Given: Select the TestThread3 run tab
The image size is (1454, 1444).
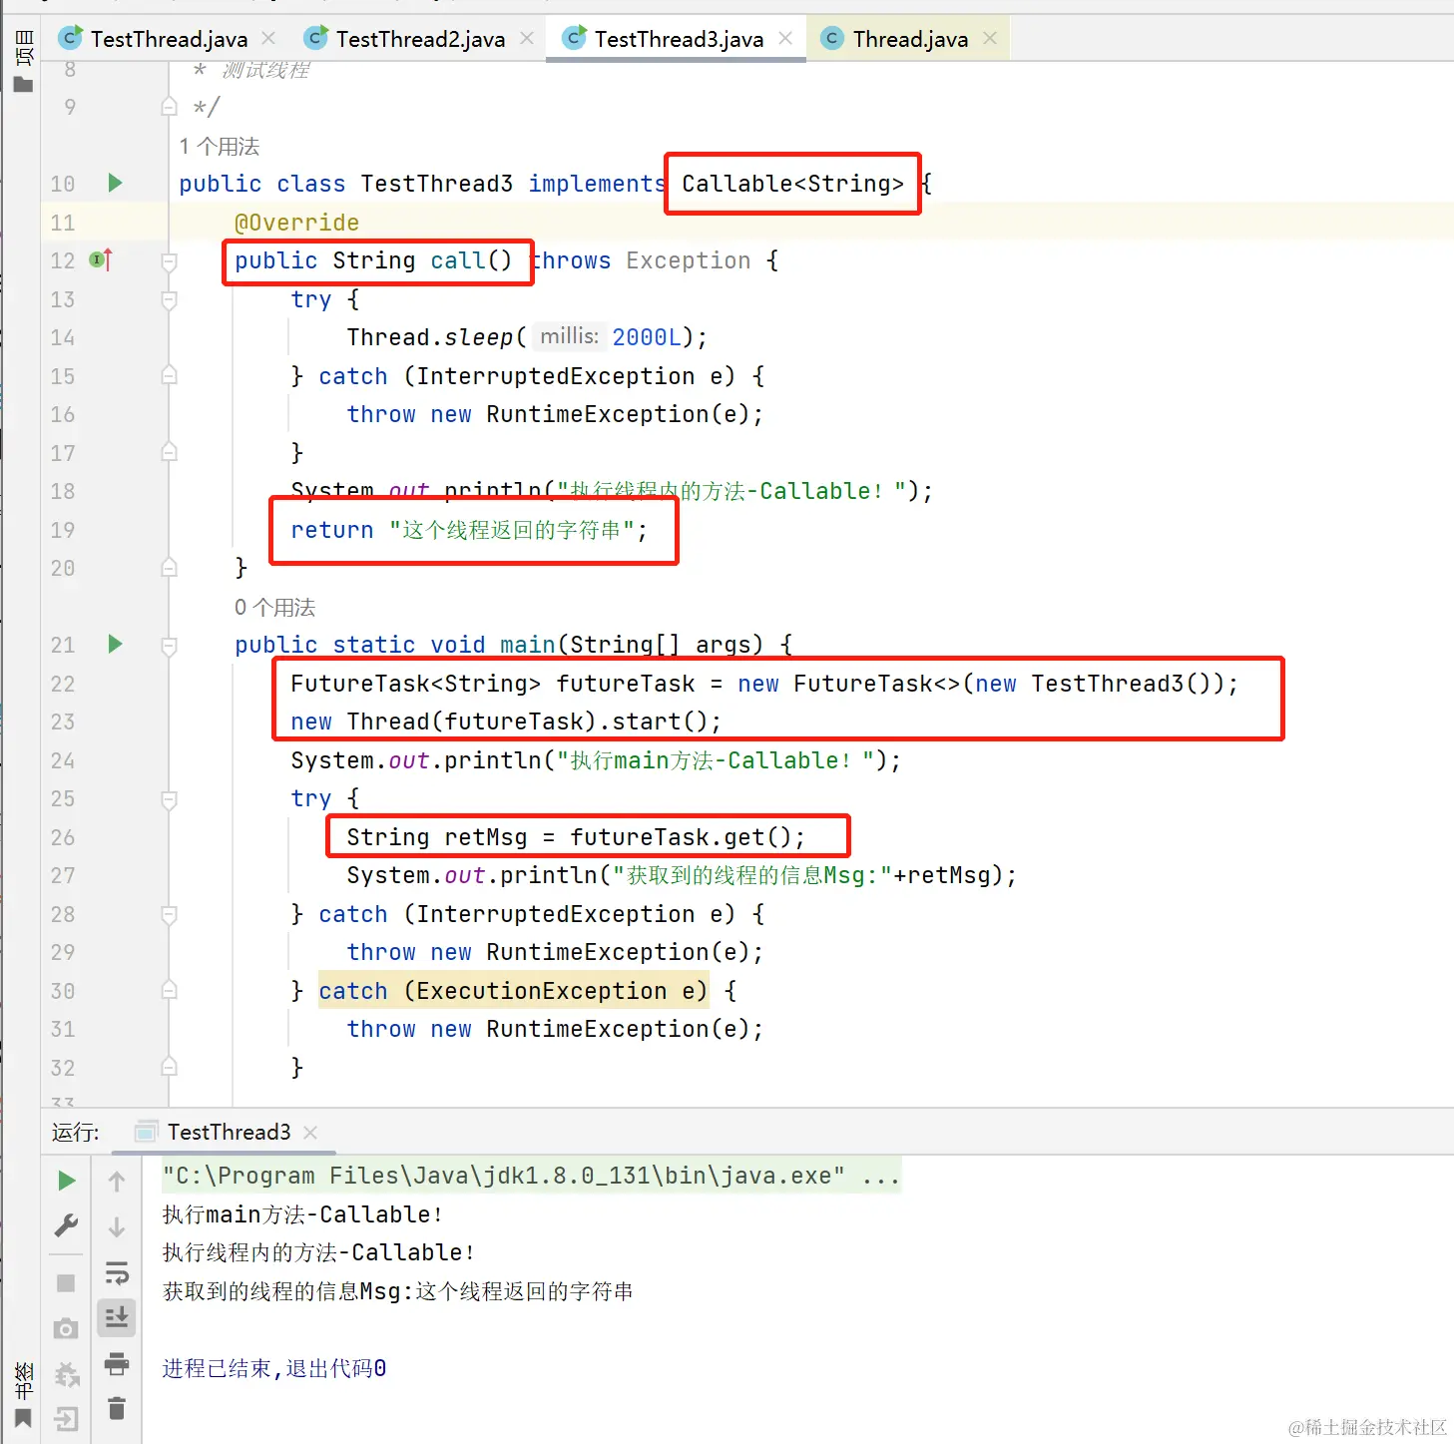Looking at the screenshot, I should (229, 1132).
